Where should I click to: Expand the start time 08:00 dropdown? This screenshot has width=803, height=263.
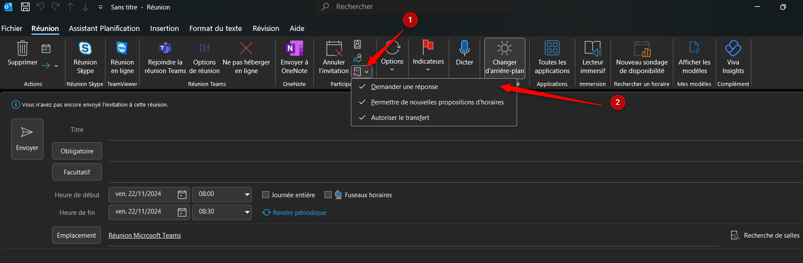pos(247,195)
